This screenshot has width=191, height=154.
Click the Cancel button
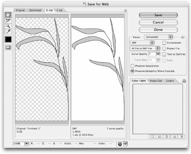(x=158, y=22)
